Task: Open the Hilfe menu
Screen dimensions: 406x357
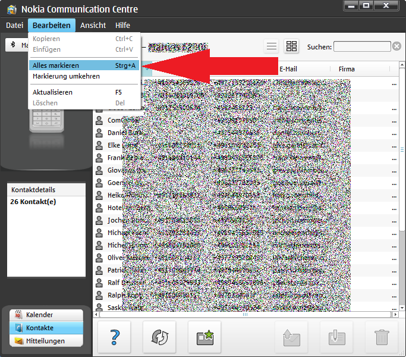Action: tap(122, 26)
